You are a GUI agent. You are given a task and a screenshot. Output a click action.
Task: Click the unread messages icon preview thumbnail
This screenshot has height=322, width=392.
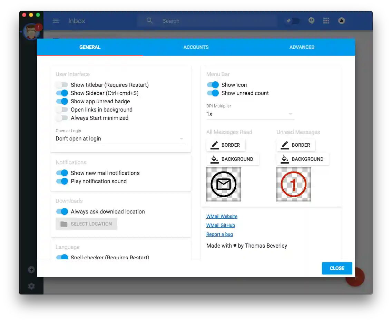(x=293, y=184)
